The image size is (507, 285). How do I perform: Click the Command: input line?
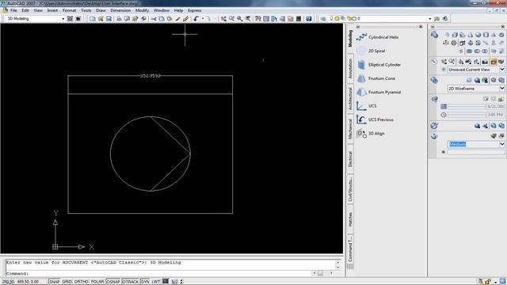pyautogui.click(x=158, y=273)
